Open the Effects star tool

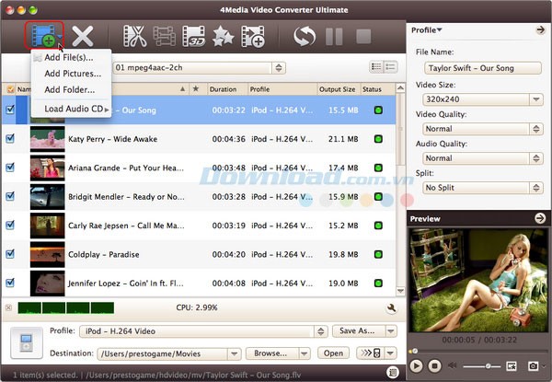click(223, 37)
